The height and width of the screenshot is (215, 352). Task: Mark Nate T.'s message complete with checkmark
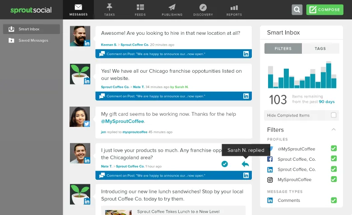point(224,164)
